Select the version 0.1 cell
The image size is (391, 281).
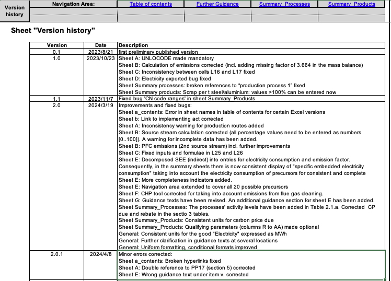click(x=57, y=52)
